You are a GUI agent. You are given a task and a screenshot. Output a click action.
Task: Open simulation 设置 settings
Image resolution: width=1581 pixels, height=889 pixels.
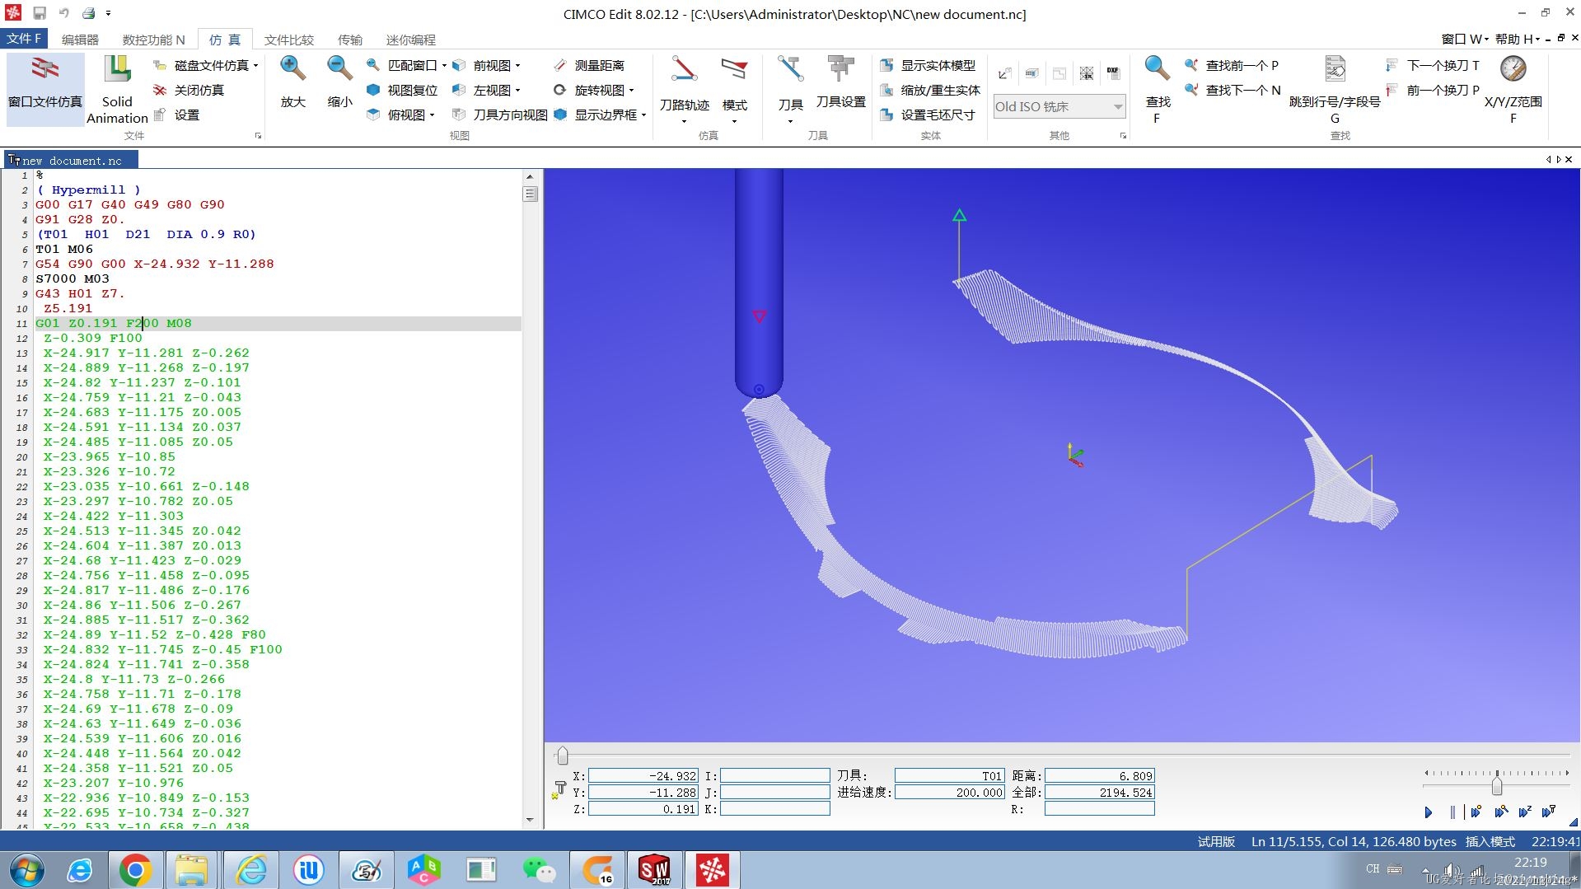(x=177, y=115)
